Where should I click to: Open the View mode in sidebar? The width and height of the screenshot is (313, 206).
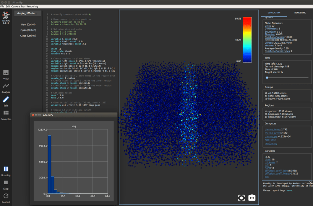click(x=6, y=74)
